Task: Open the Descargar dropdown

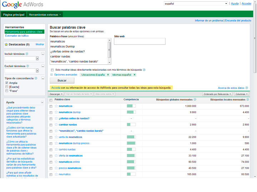Action: click(56, 94)
